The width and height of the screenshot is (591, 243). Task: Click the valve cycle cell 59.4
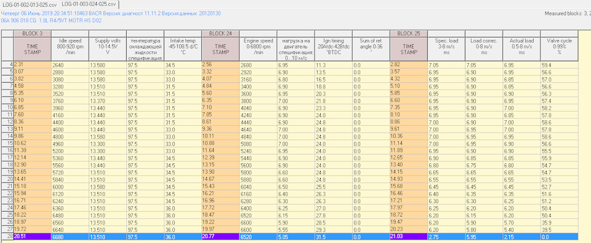point(559,65)
